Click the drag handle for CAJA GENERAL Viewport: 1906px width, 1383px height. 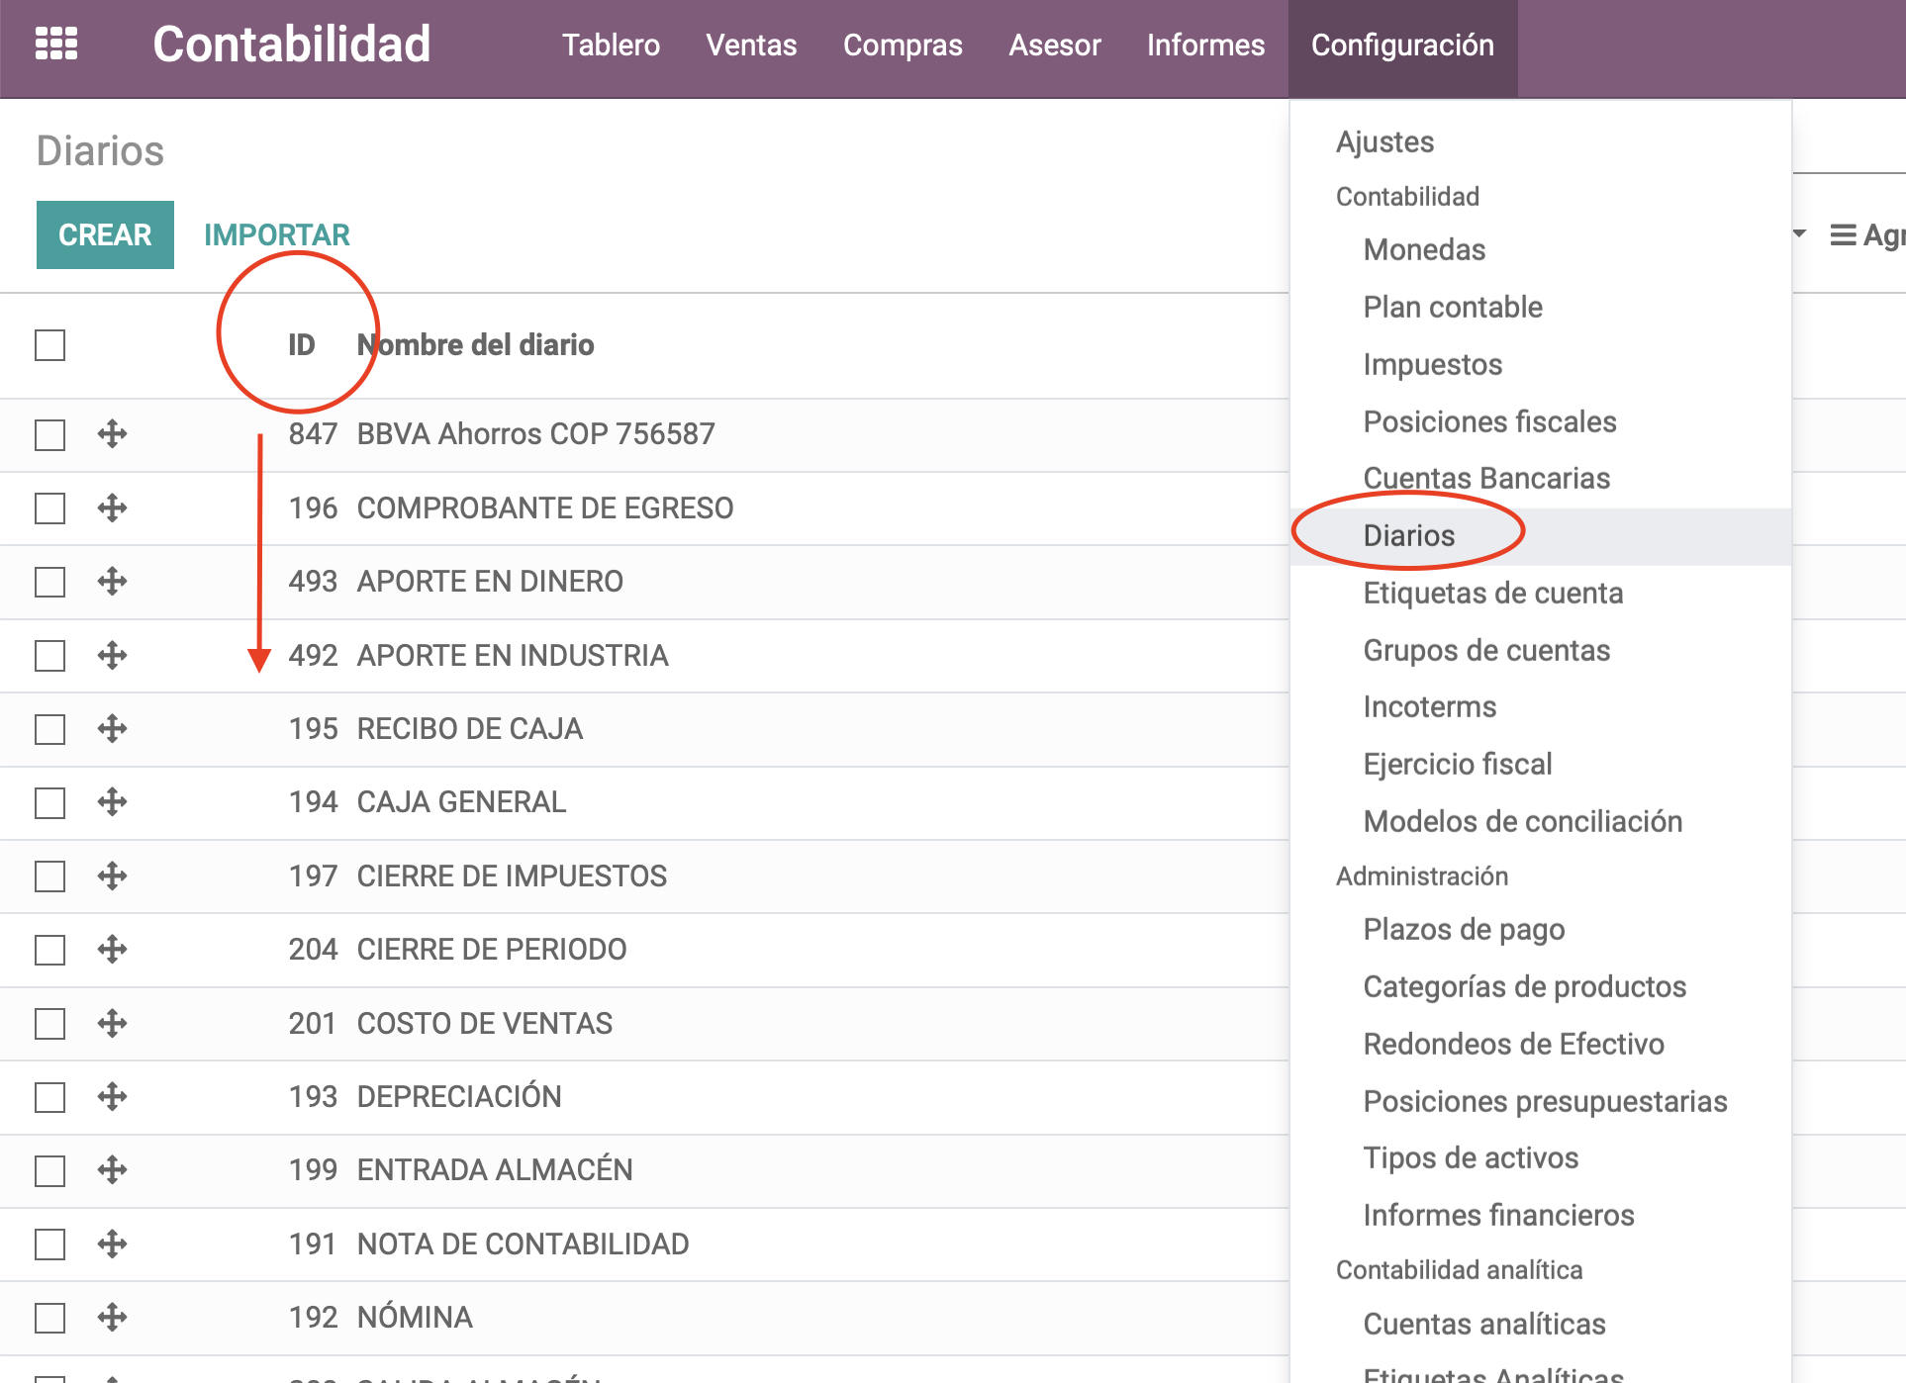coord(113,802)
